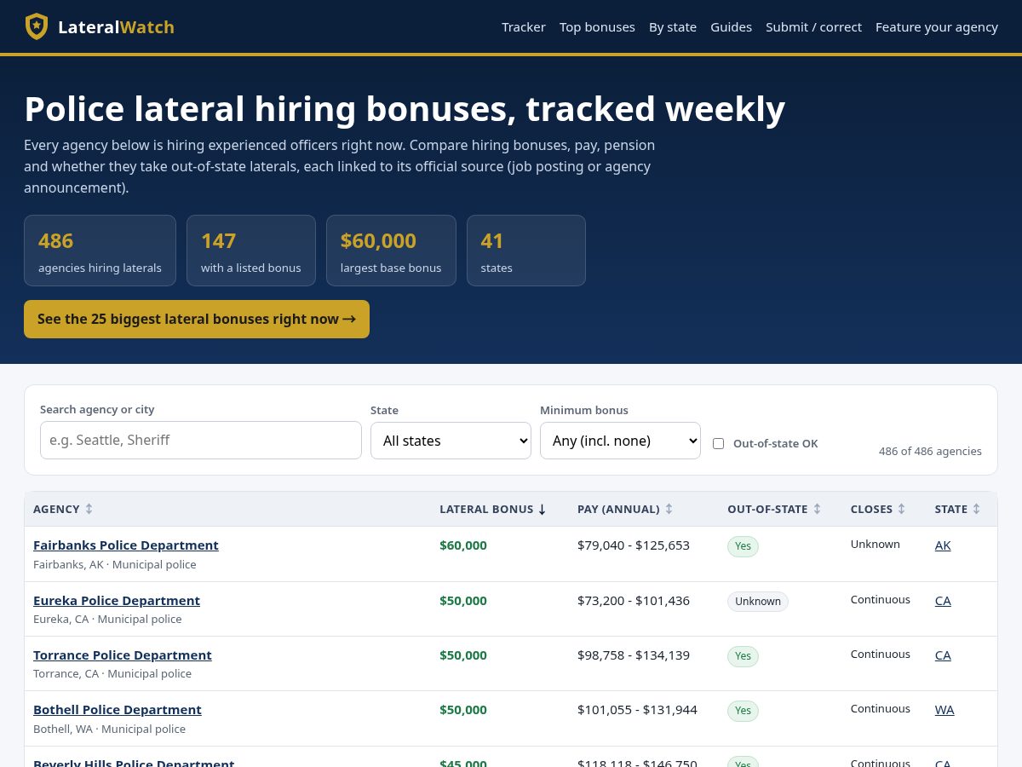
Task: Open Fairbanks Police Department link
Action: (126, 545)
